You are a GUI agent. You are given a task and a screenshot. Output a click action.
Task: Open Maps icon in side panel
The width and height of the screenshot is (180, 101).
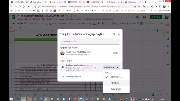pyautogui.click(x=168, y=53)
